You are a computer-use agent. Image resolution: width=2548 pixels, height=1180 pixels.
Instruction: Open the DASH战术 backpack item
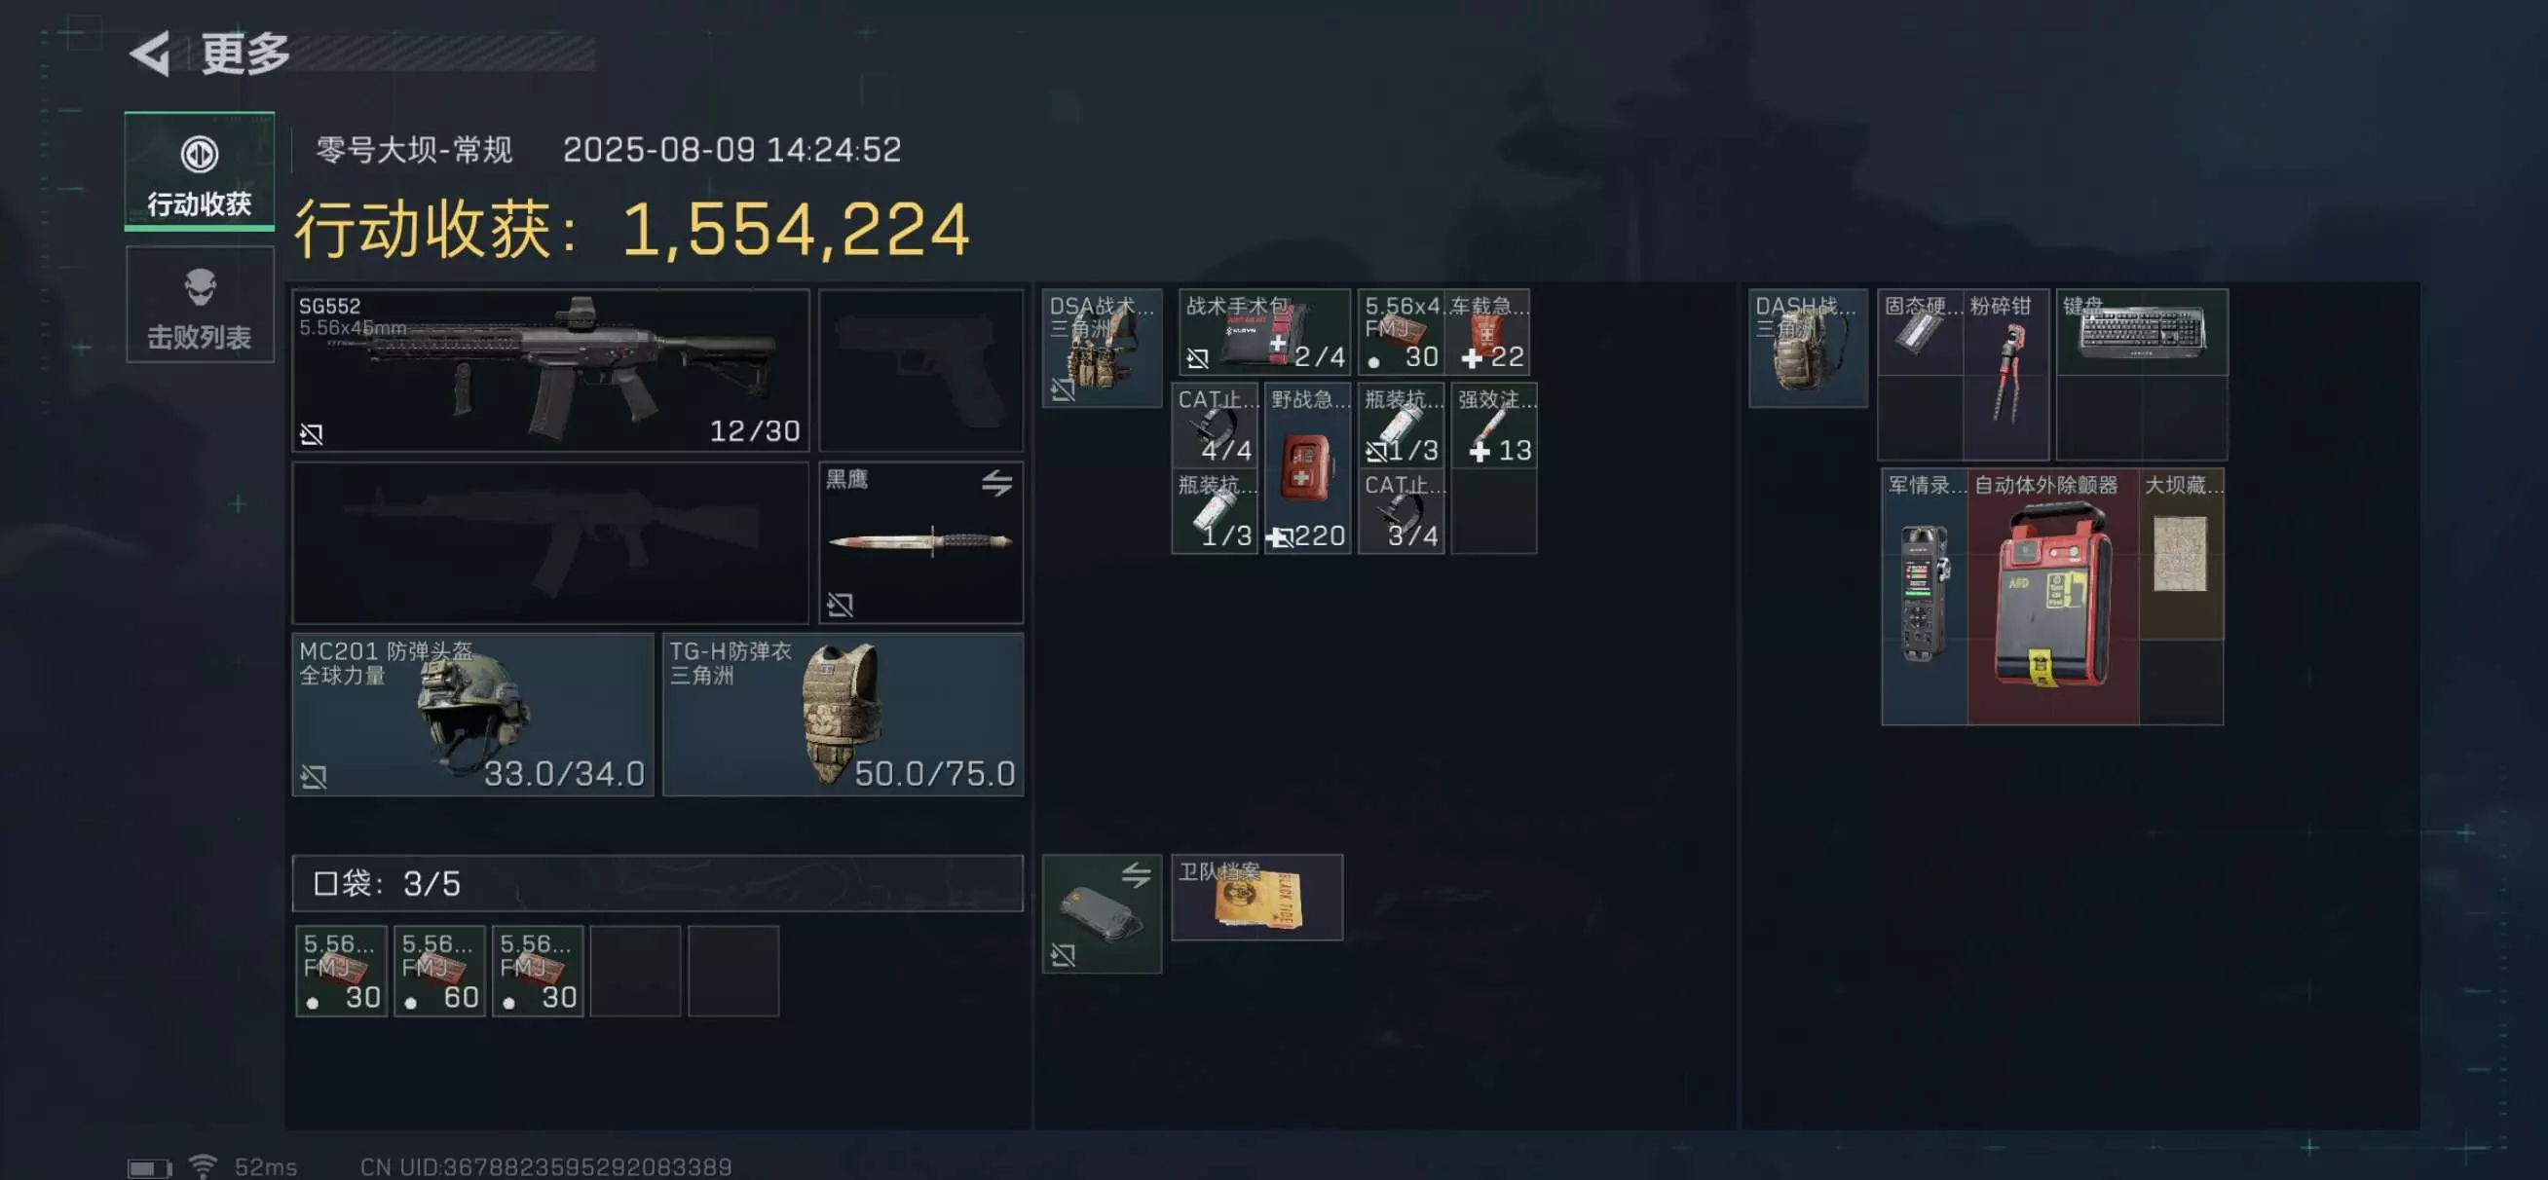[1807, 348]
